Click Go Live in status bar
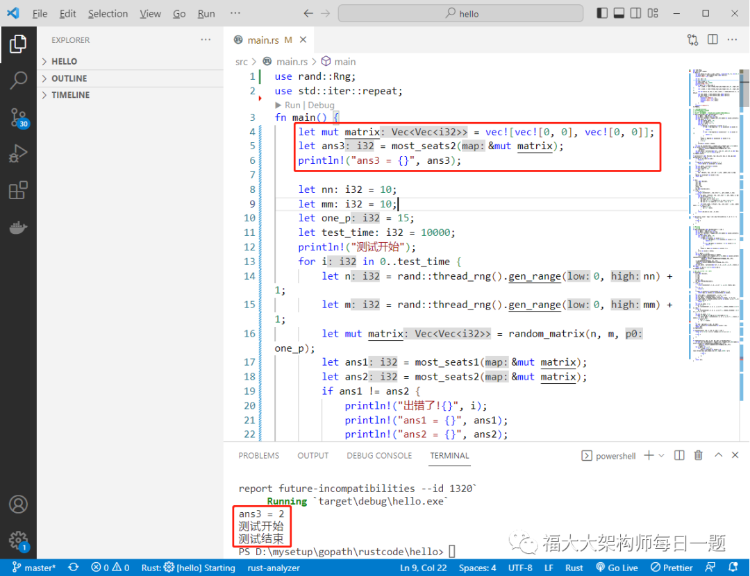750x576 pixels. pos(617,568)
